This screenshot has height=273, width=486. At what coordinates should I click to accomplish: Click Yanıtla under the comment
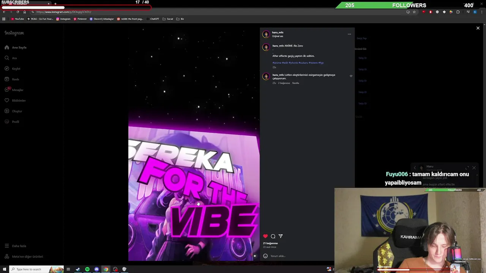(x=295, y=83)
